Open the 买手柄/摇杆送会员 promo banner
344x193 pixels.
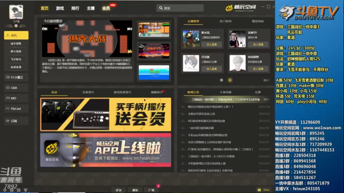click(x=105, y=115)
